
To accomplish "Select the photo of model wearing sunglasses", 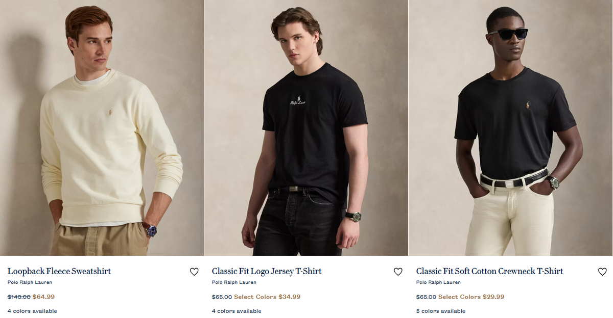I will 510,128.
